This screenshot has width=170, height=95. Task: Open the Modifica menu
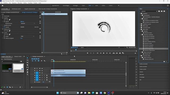click(x=6, y=3)
